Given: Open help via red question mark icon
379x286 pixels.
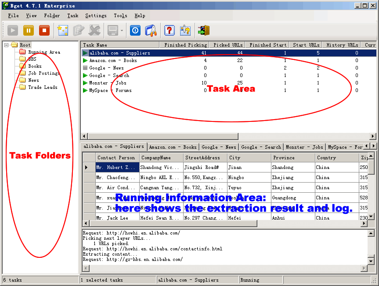Looking at the screenshot, I should (170, 30).
